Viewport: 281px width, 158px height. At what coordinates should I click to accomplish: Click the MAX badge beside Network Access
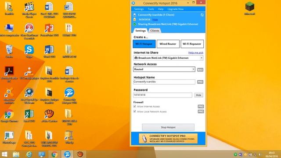pos(200,70)
